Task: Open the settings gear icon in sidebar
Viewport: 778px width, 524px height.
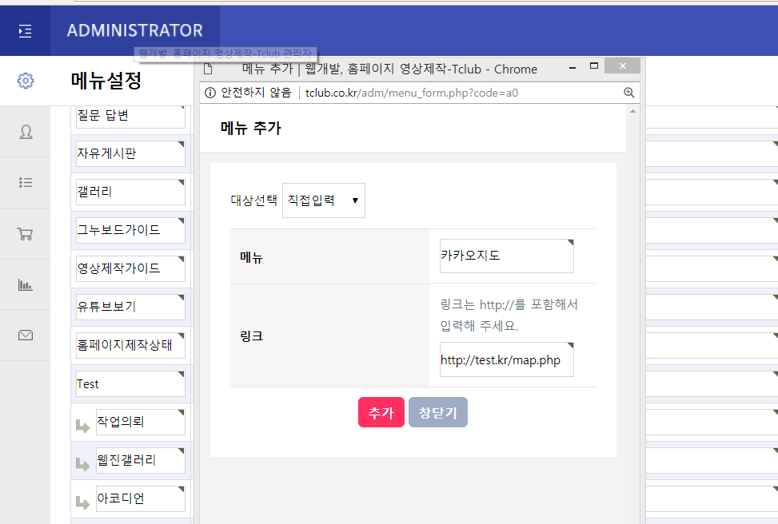Action: 25,80
